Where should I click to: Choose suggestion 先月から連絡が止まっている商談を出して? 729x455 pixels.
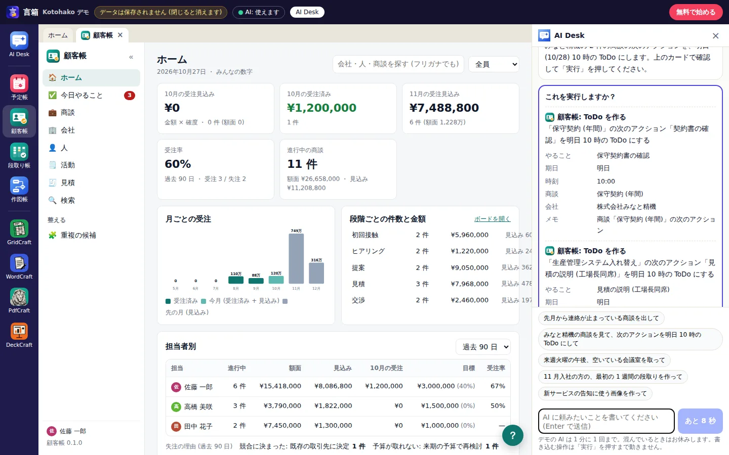click(x=601, y=318)
